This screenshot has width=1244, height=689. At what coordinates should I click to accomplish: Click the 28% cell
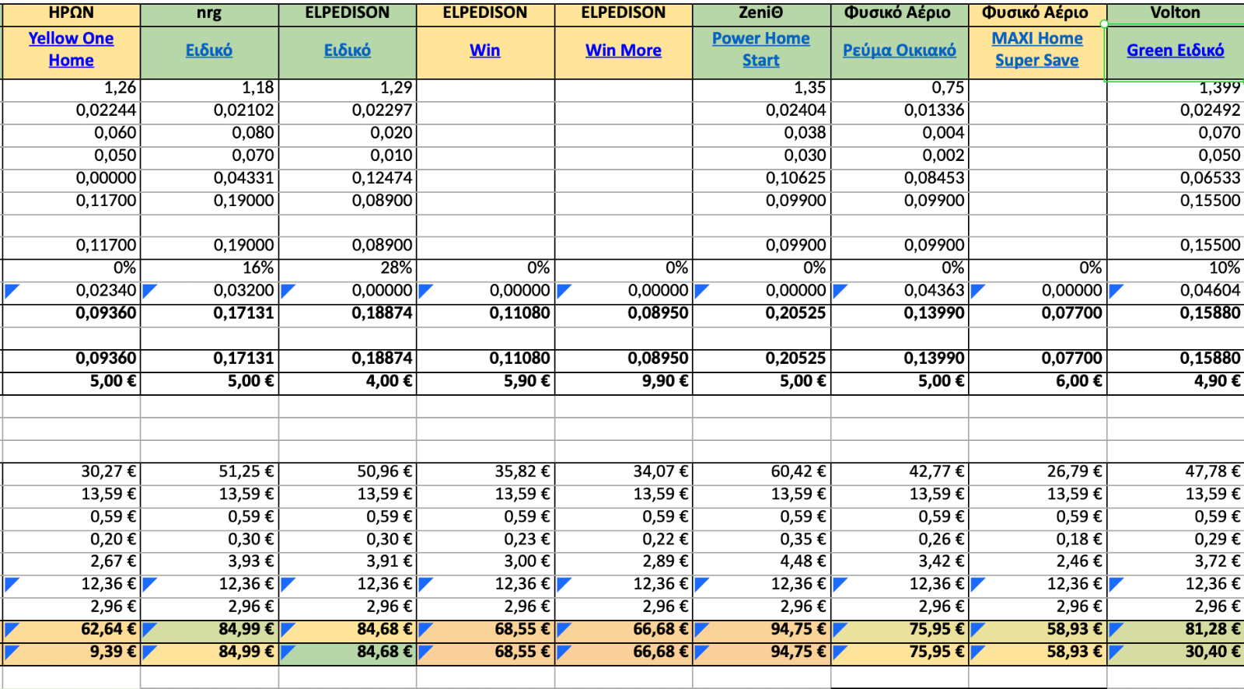348,269
